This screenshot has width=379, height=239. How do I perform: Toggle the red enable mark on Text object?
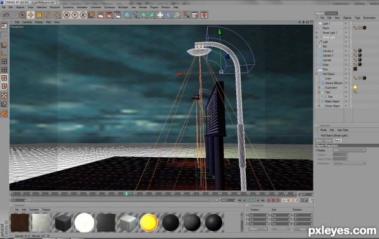click(x=349, y=92)
